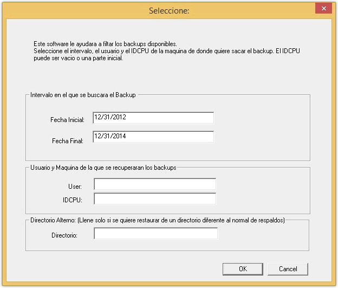Screen dimensions: 338x288
Task: Select the IDCPU input field
Action: 155,199
